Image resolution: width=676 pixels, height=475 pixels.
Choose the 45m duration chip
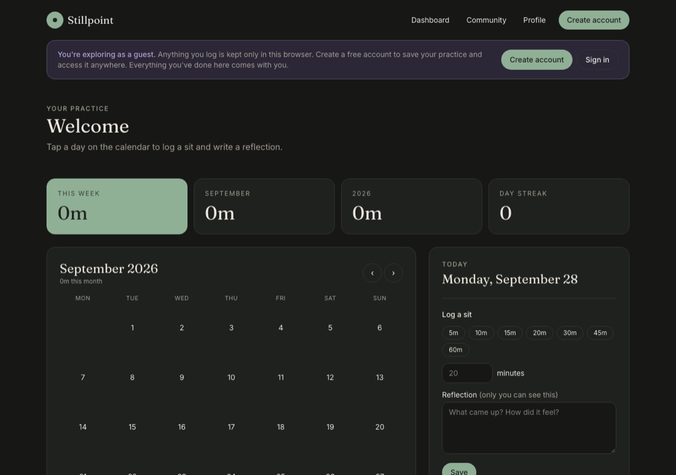point(600,332)
